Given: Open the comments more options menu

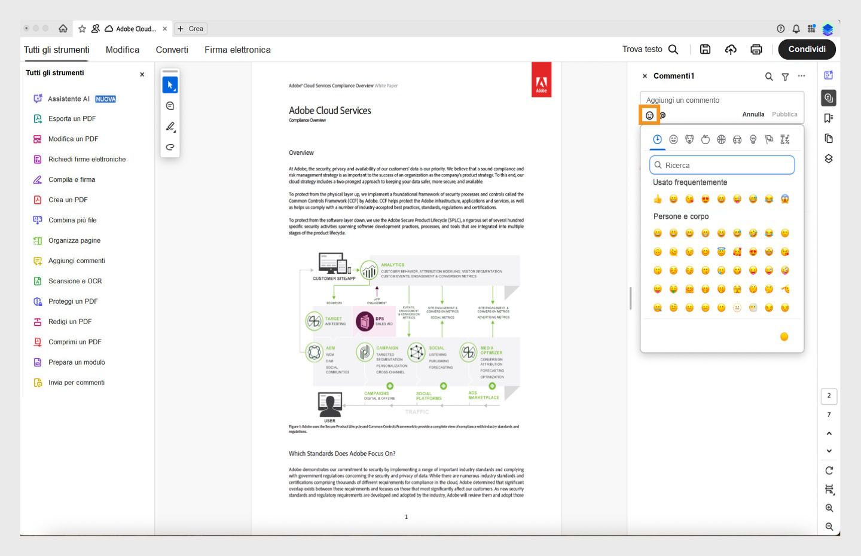Looking at the screenshot, I should pos(801,76).
